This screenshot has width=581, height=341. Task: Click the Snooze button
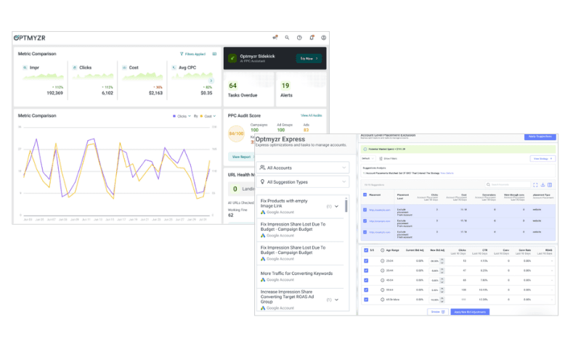click(438, 312)
